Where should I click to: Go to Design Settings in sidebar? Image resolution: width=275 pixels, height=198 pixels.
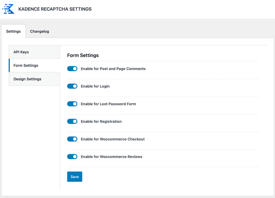point(34,79)
